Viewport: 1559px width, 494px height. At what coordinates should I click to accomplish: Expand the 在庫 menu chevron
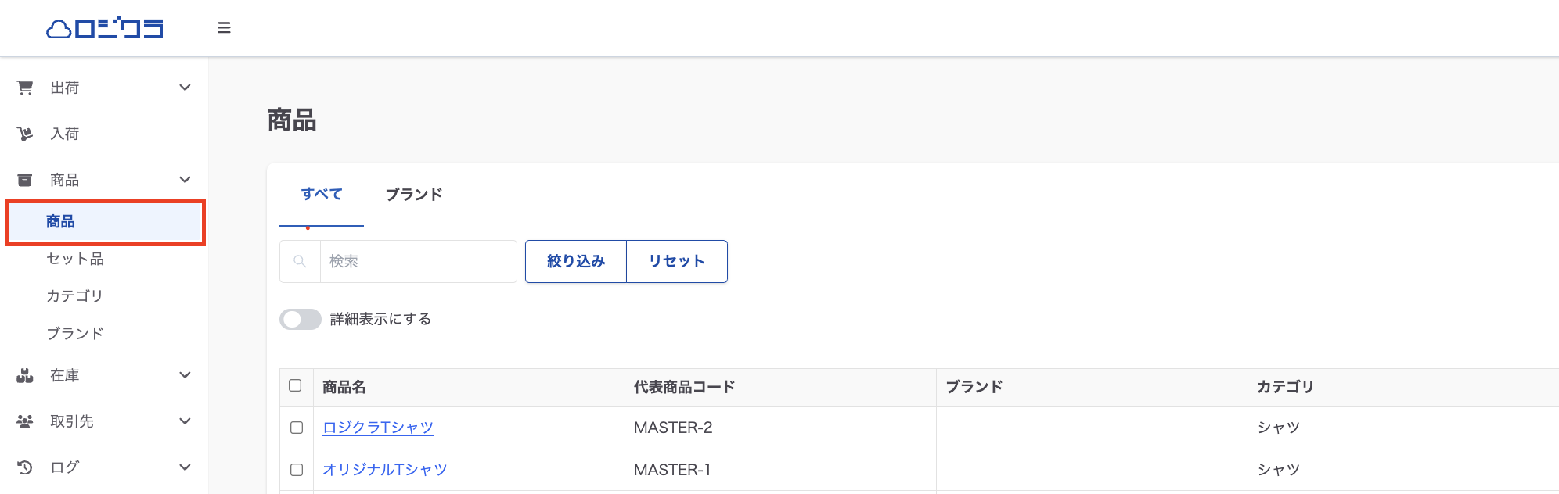[x=185, y=375]
